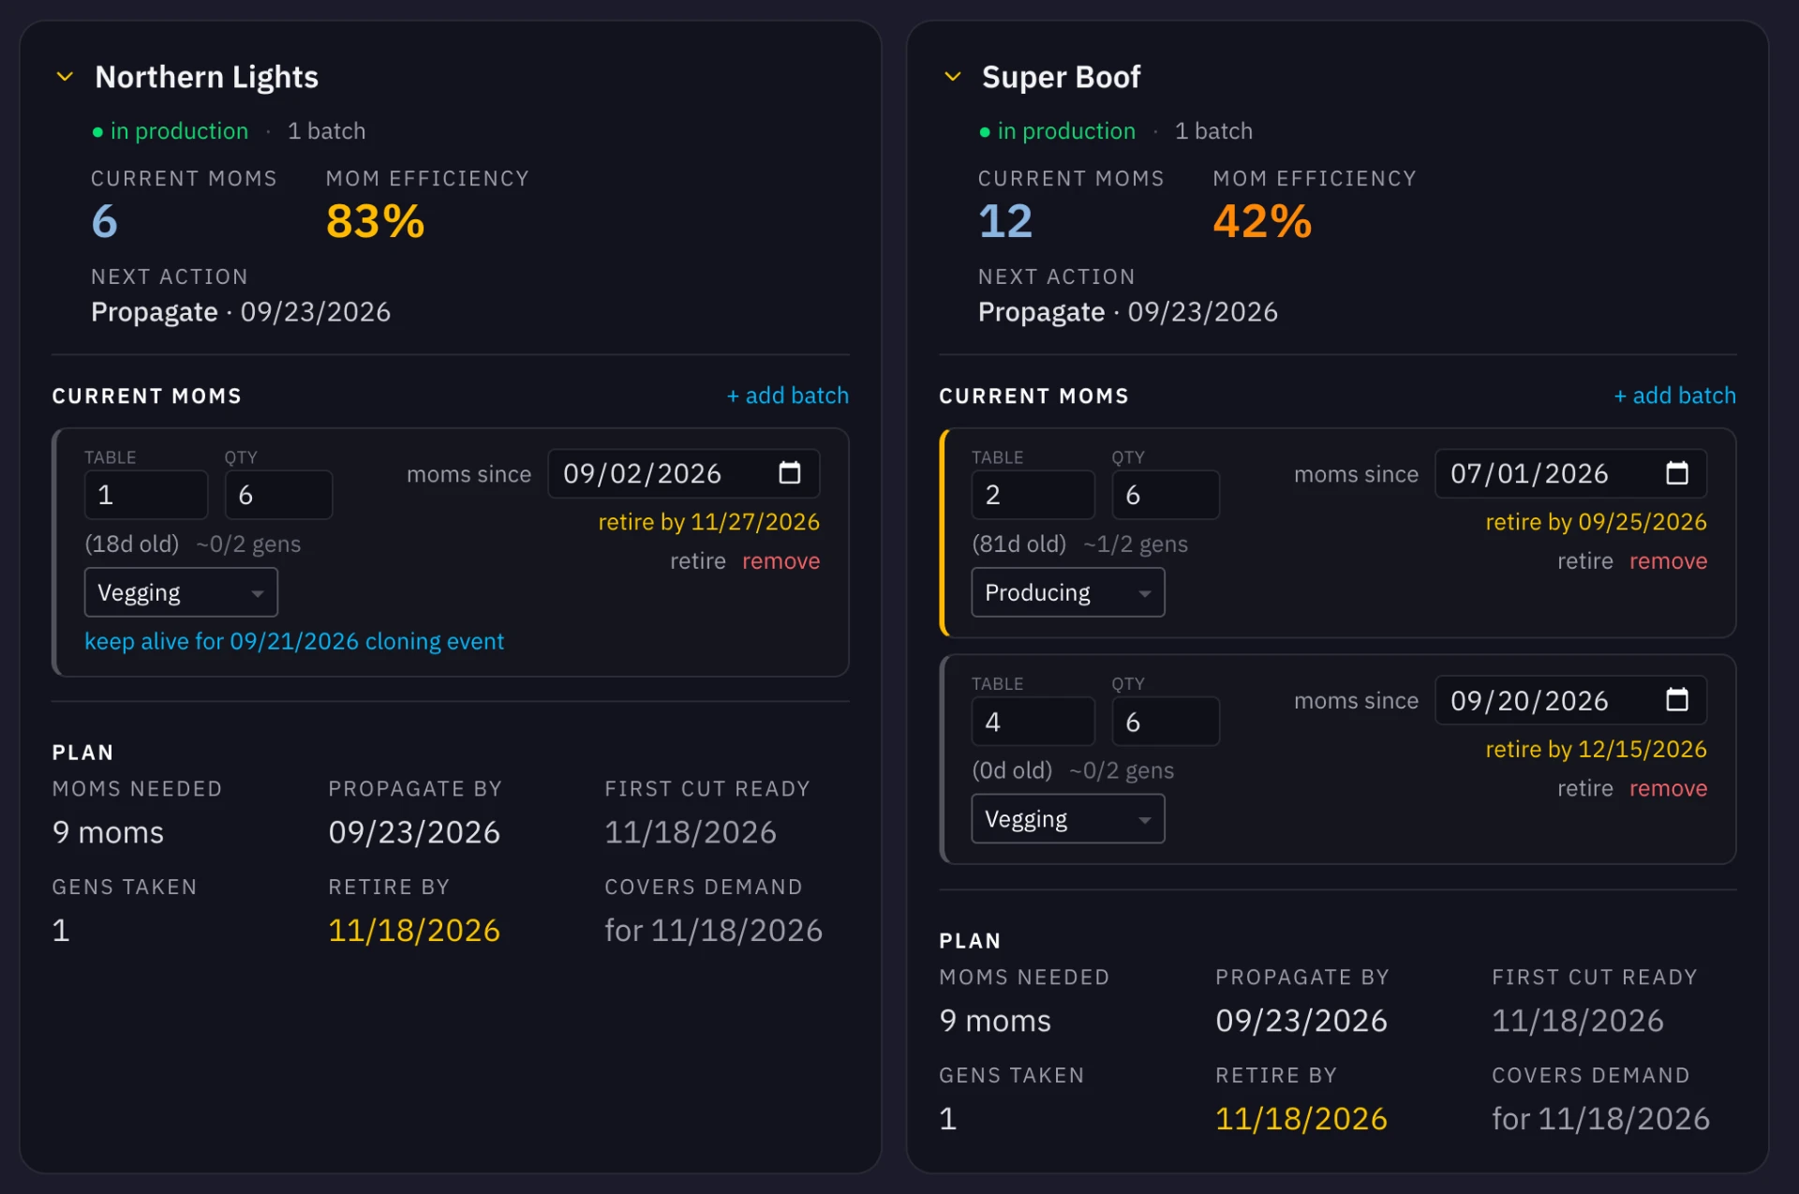This screenshot has height=1194, width=1799.
Task: Click Northern Lights 83% mom efficiency
Action: coord(375,222)
